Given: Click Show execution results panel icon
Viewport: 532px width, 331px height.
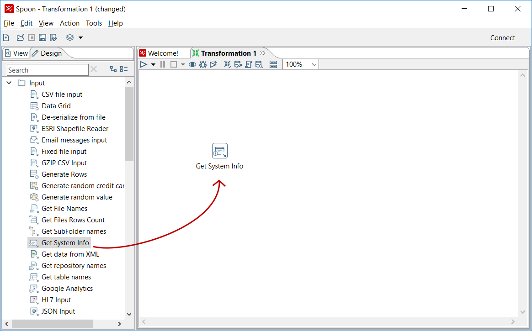Looking at the screenshot, I should [x=273, y=64].
